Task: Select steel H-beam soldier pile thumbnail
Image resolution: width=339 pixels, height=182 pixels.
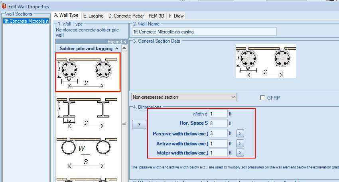Action: [87, 113]
